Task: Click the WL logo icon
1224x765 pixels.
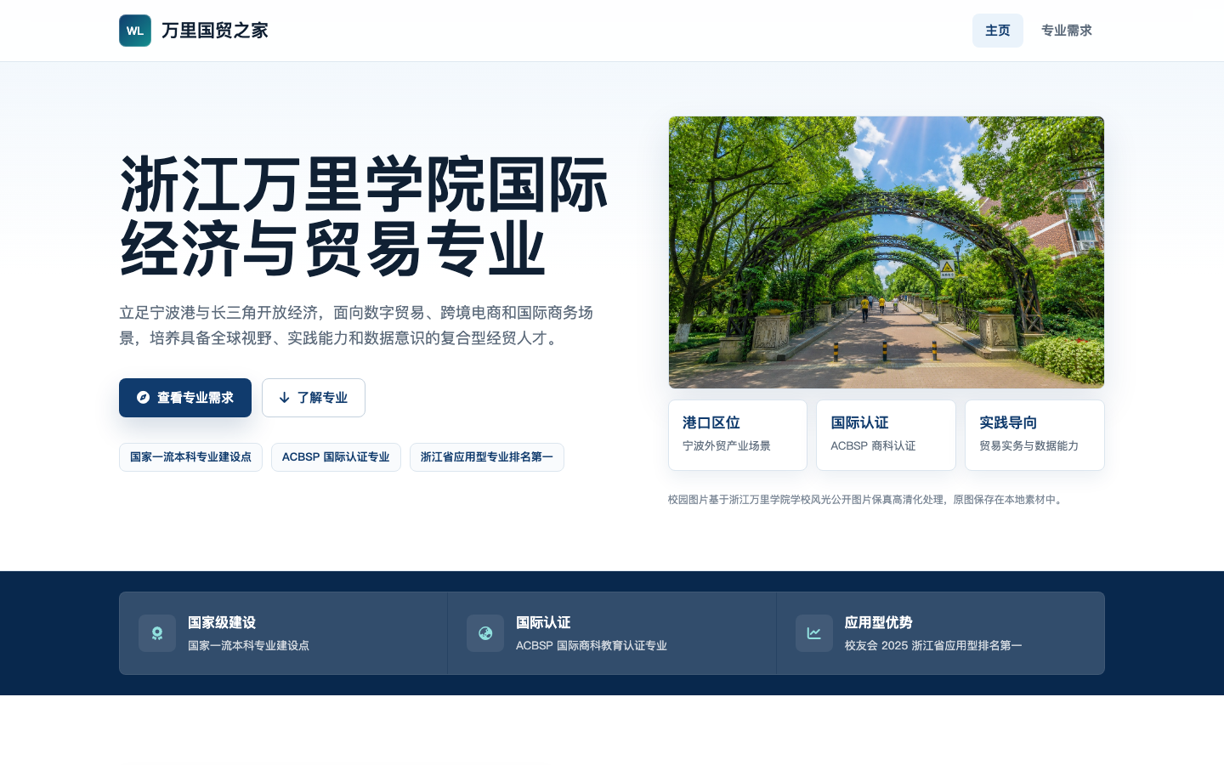Action: point(135,31)
